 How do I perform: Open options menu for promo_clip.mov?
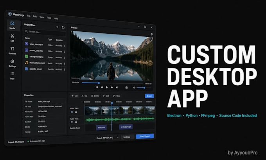(65, 52)
